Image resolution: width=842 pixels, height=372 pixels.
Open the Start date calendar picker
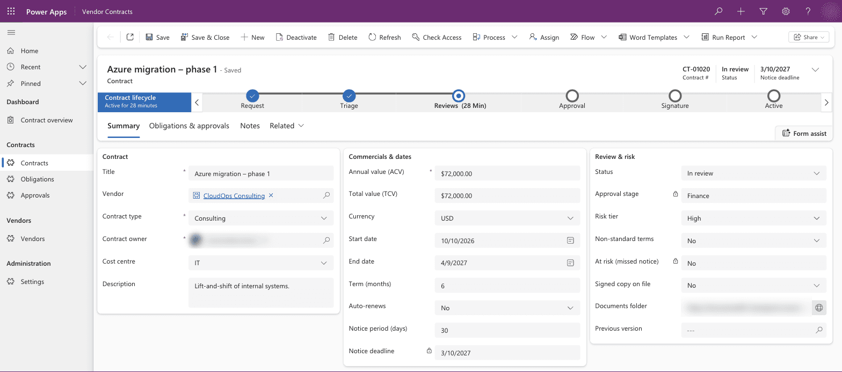[x=570, y=240]
